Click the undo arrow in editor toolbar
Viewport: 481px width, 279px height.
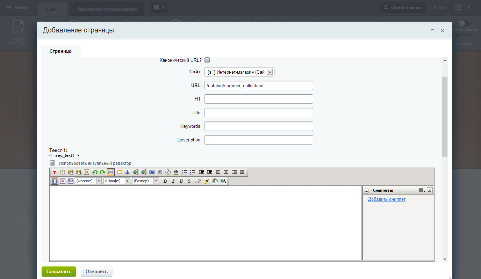pos(95,172)
